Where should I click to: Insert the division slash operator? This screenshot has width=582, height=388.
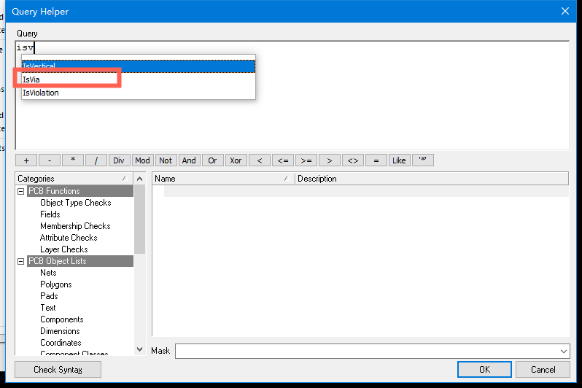tap(96, 160)
